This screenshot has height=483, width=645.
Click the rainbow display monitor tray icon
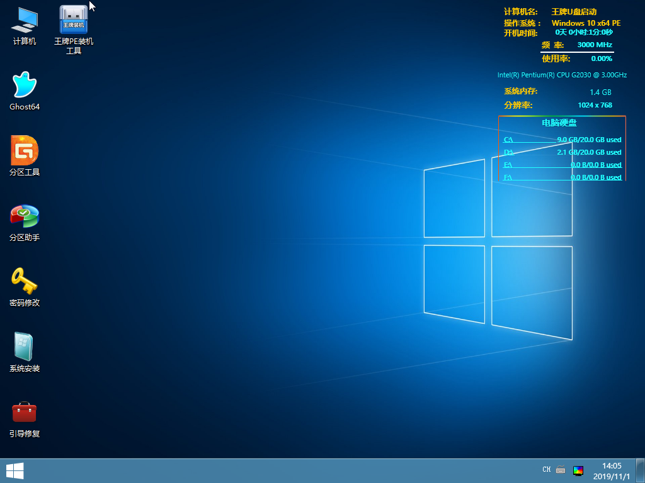tap(578, 470)
